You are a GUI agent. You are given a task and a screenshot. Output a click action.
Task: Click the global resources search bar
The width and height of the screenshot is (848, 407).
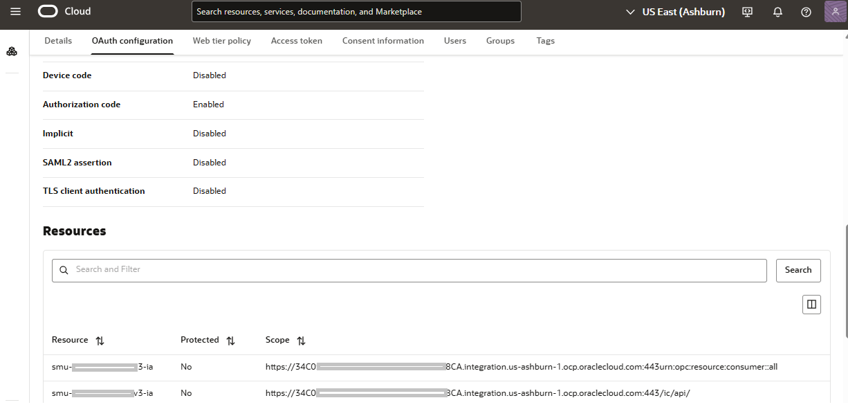point(356,11)
